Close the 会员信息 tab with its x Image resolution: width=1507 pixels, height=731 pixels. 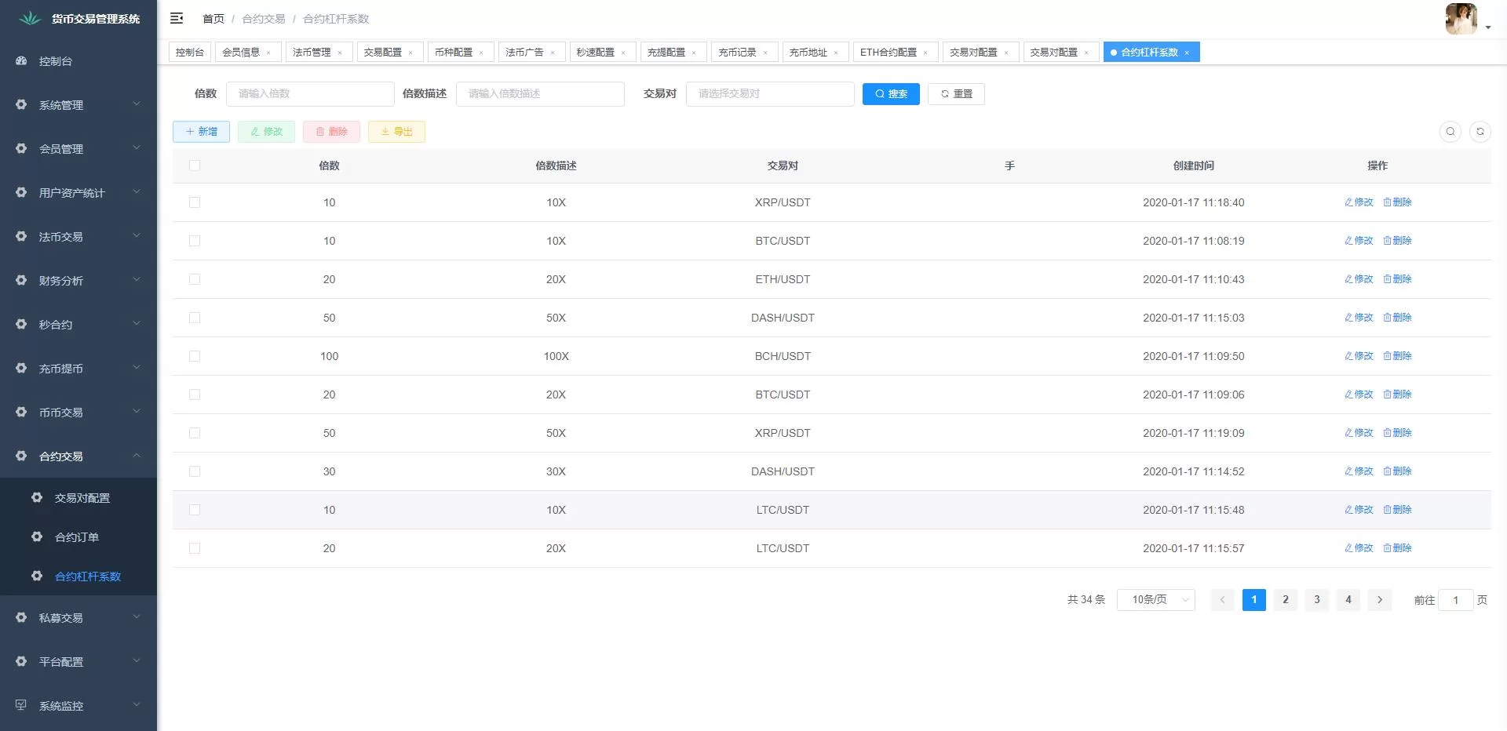point(268,53)
